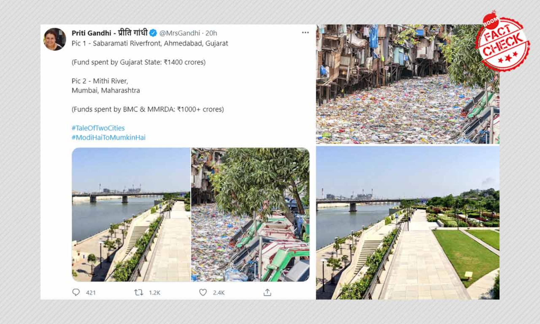
Task: Click the 1.2K retweets count
Action: click(x=155, y=293)
